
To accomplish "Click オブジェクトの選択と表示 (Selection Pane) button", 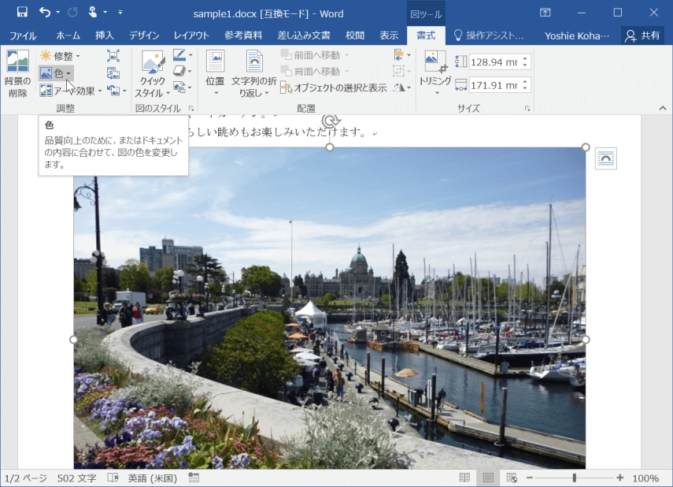I will coord(334,88).
